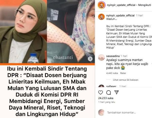This screenshot has width=152, height=118.
Task: Open sasasadina username link
Action: click(113, 56)
